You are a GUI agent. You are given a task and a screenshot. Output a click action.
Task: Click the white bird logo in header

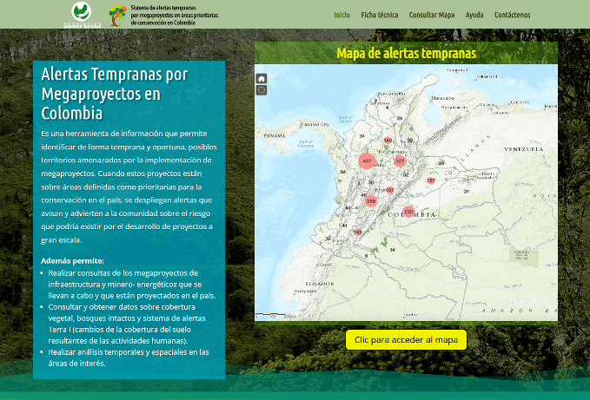click(81, 14)
